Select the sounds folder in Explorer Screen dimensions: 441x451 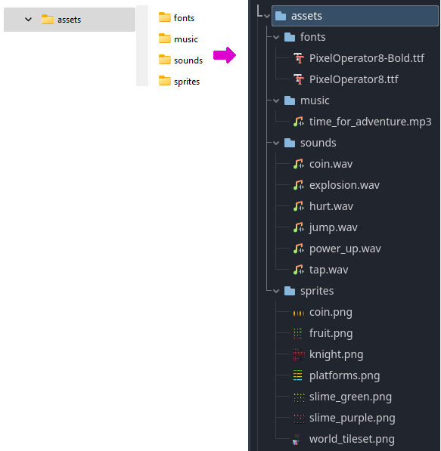[x=181, y=60]
